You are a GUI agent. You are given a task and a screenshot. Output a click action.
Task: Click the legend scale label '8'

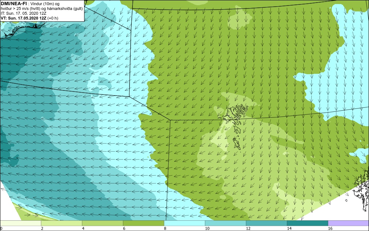pos(165,228)
